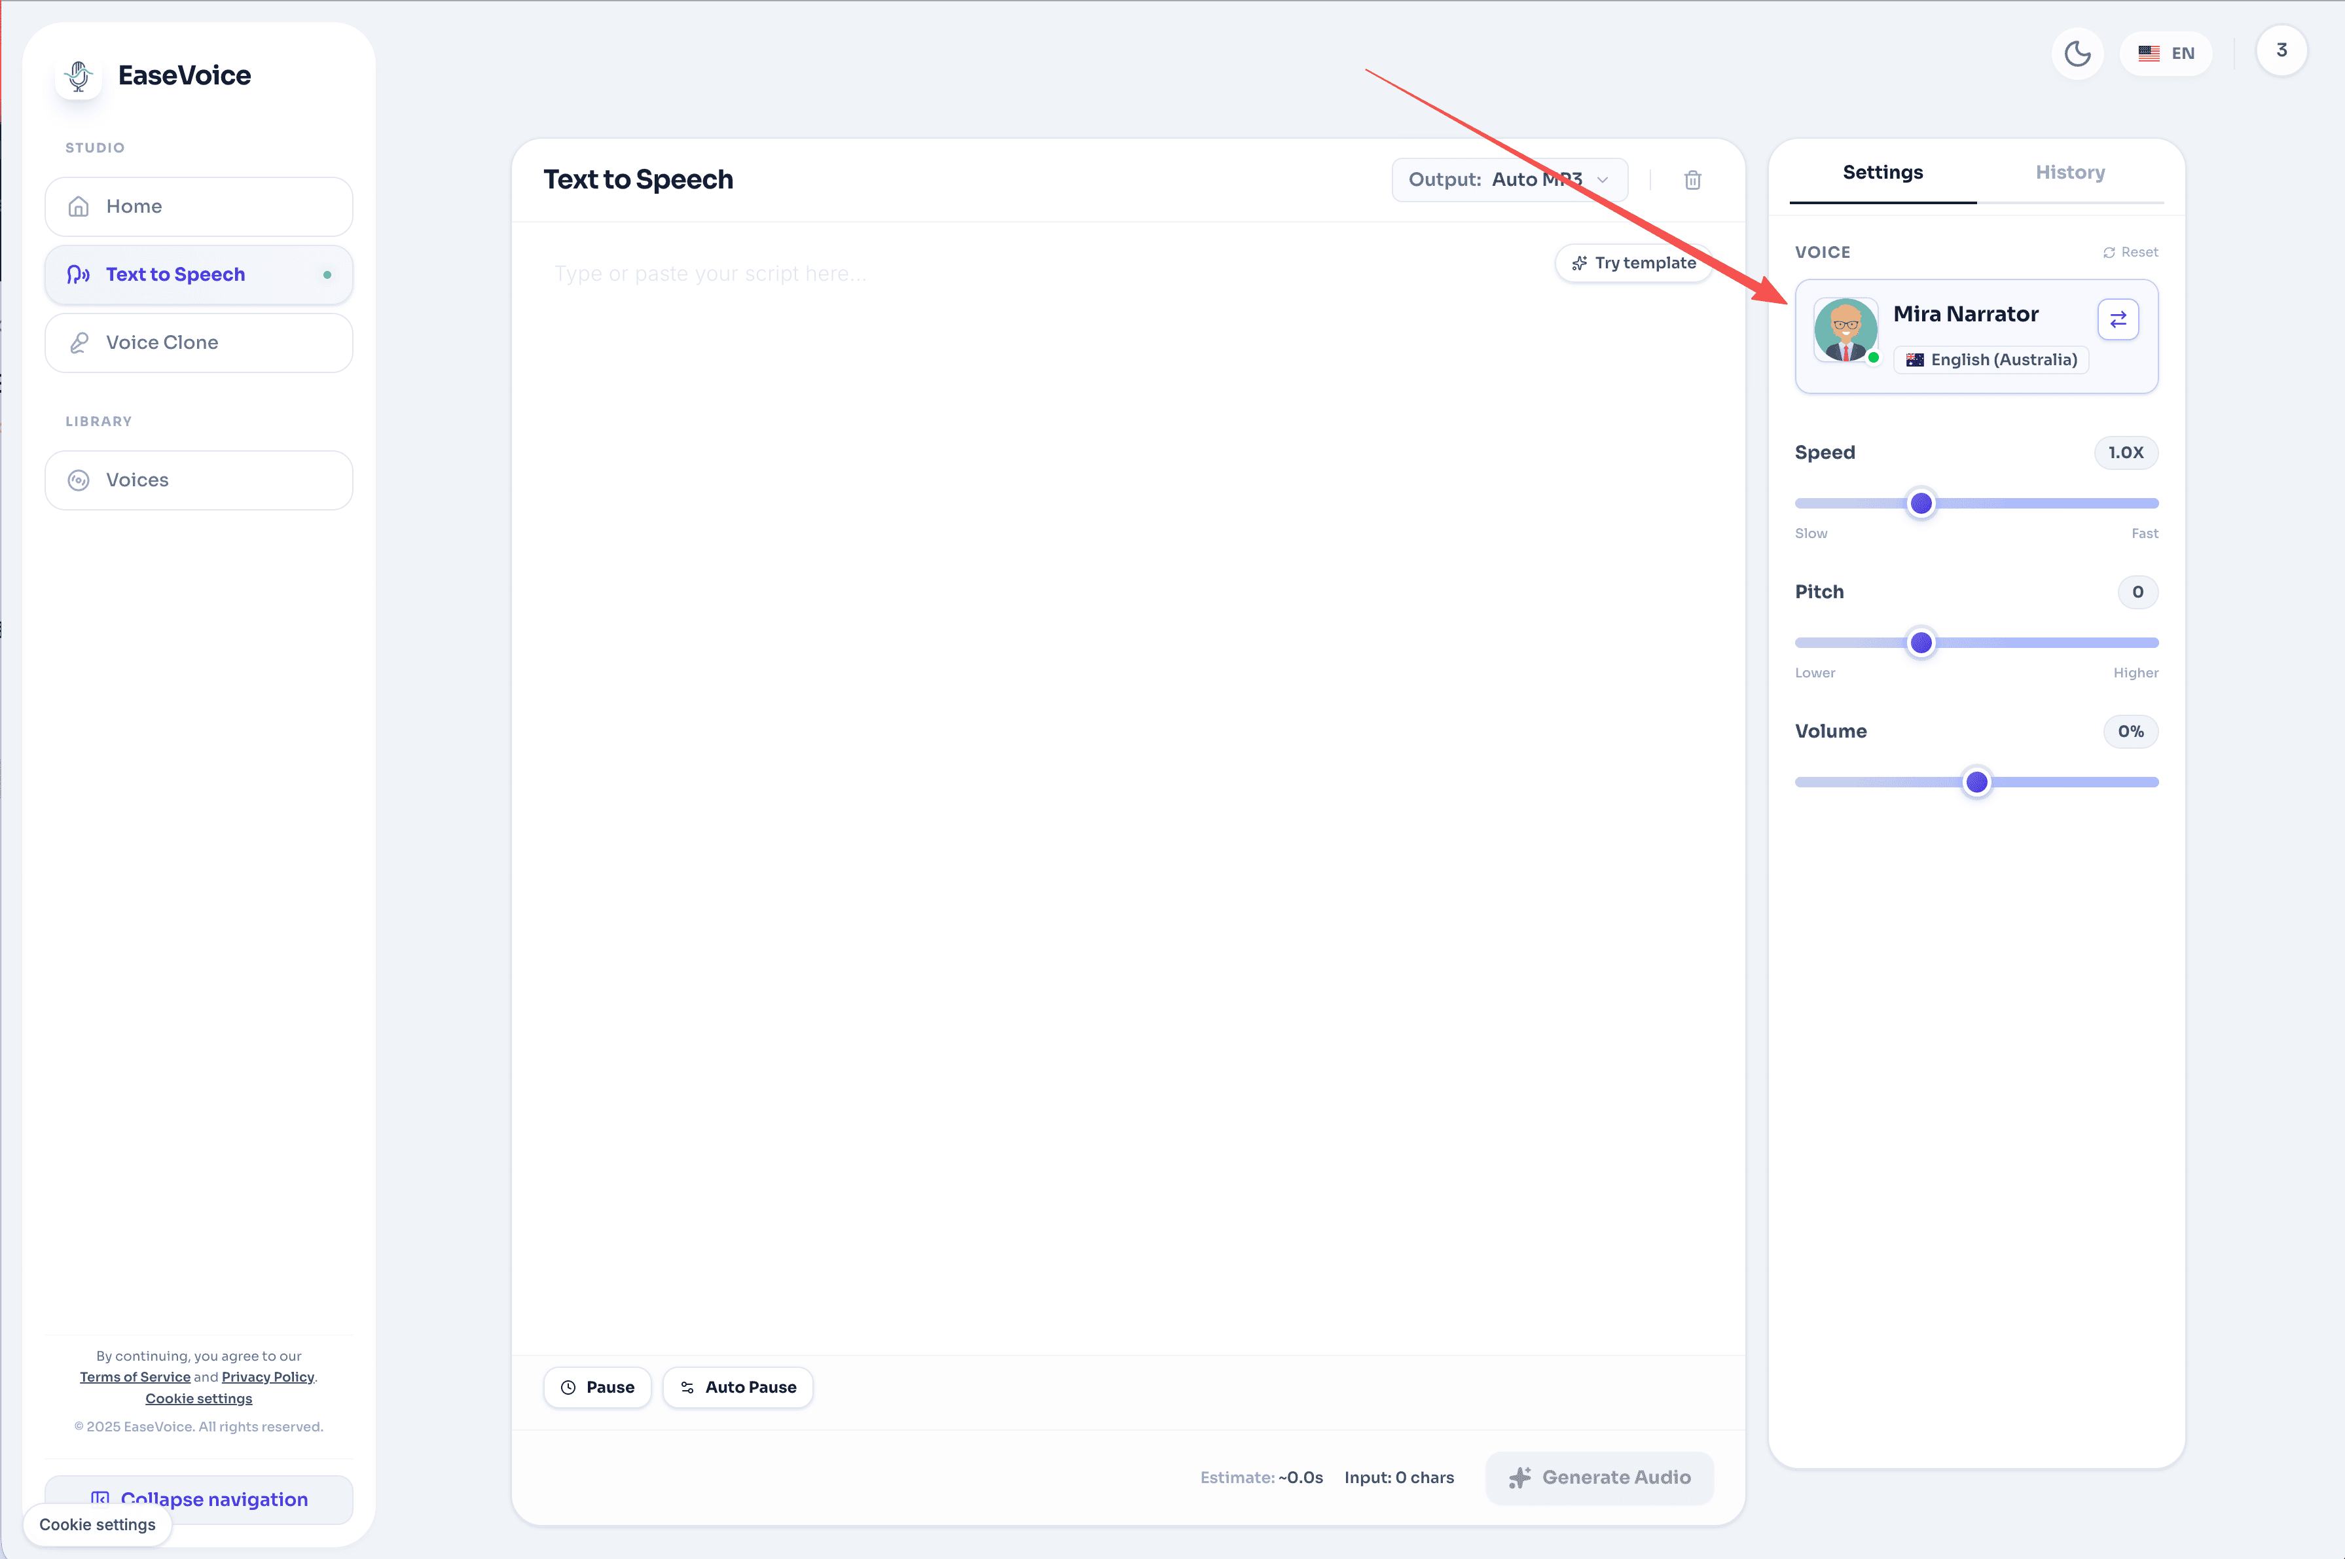
Task: Select the Settings tab
Action: point(1881,173)
